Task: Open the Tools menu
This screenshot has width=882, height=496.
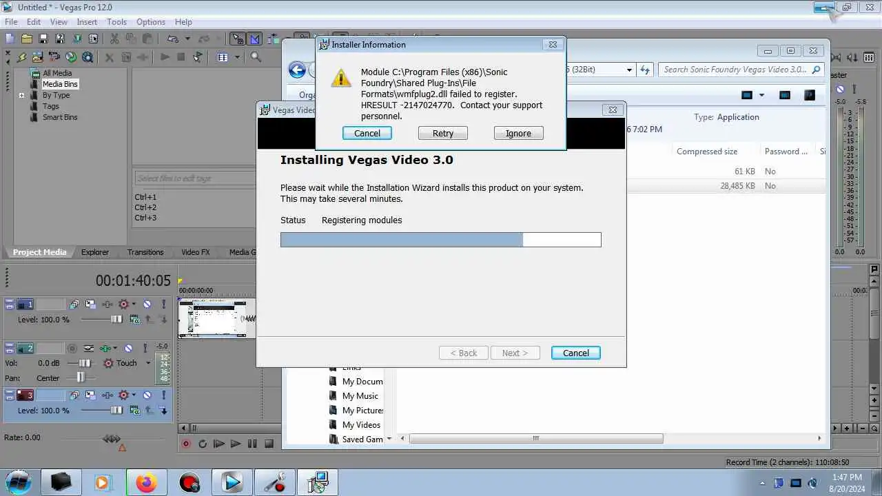Action: 116,22
